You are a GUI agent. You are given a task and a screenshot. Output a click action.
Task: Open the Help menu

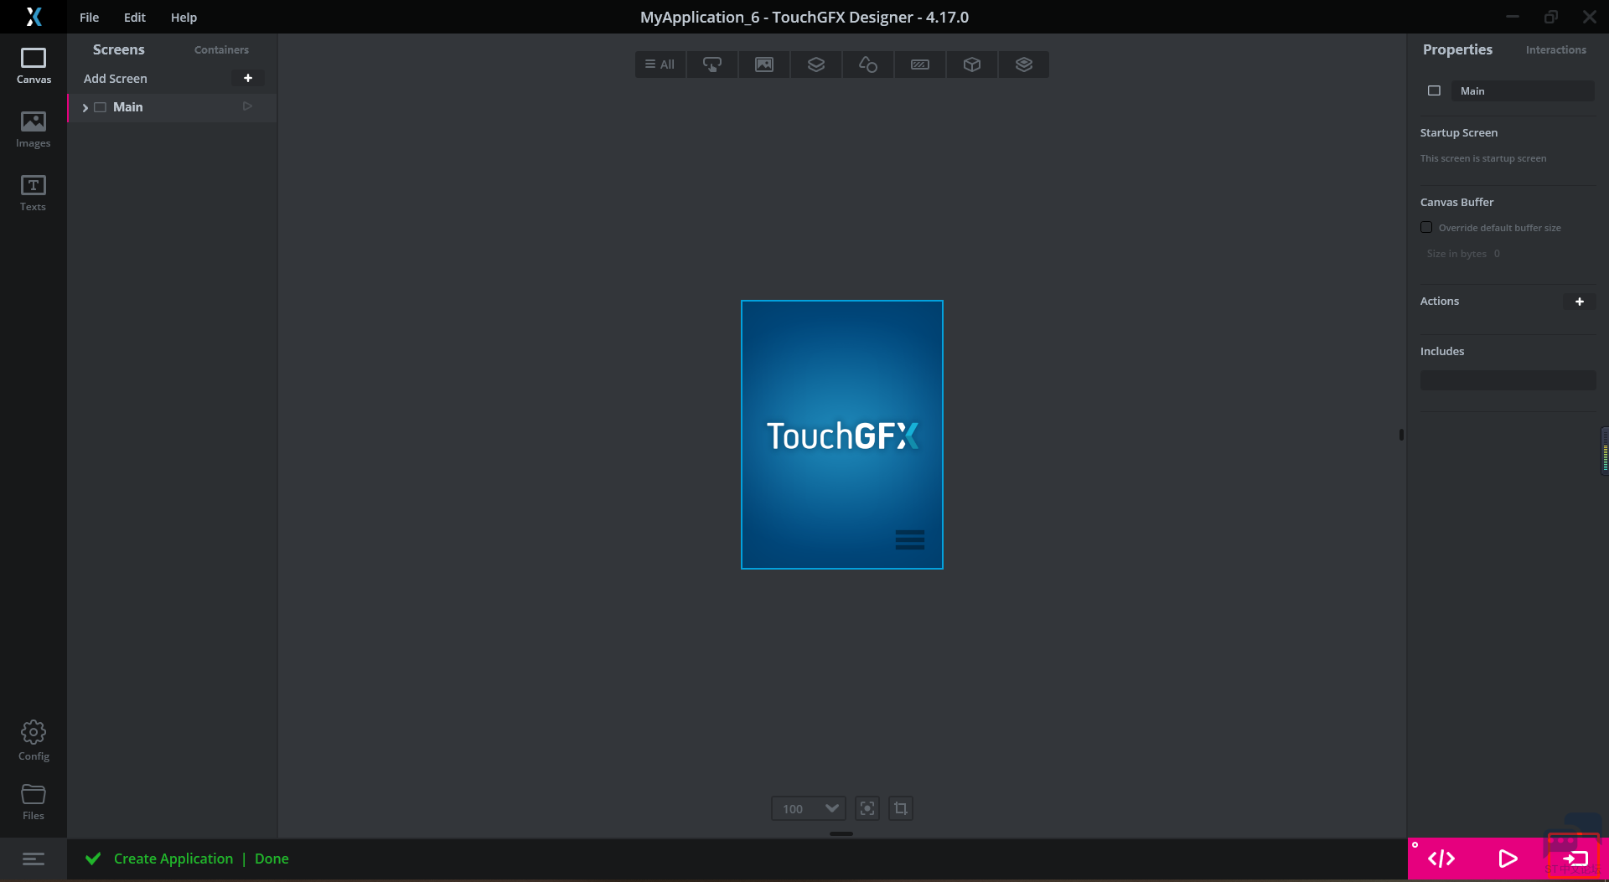tap(184, 17)
